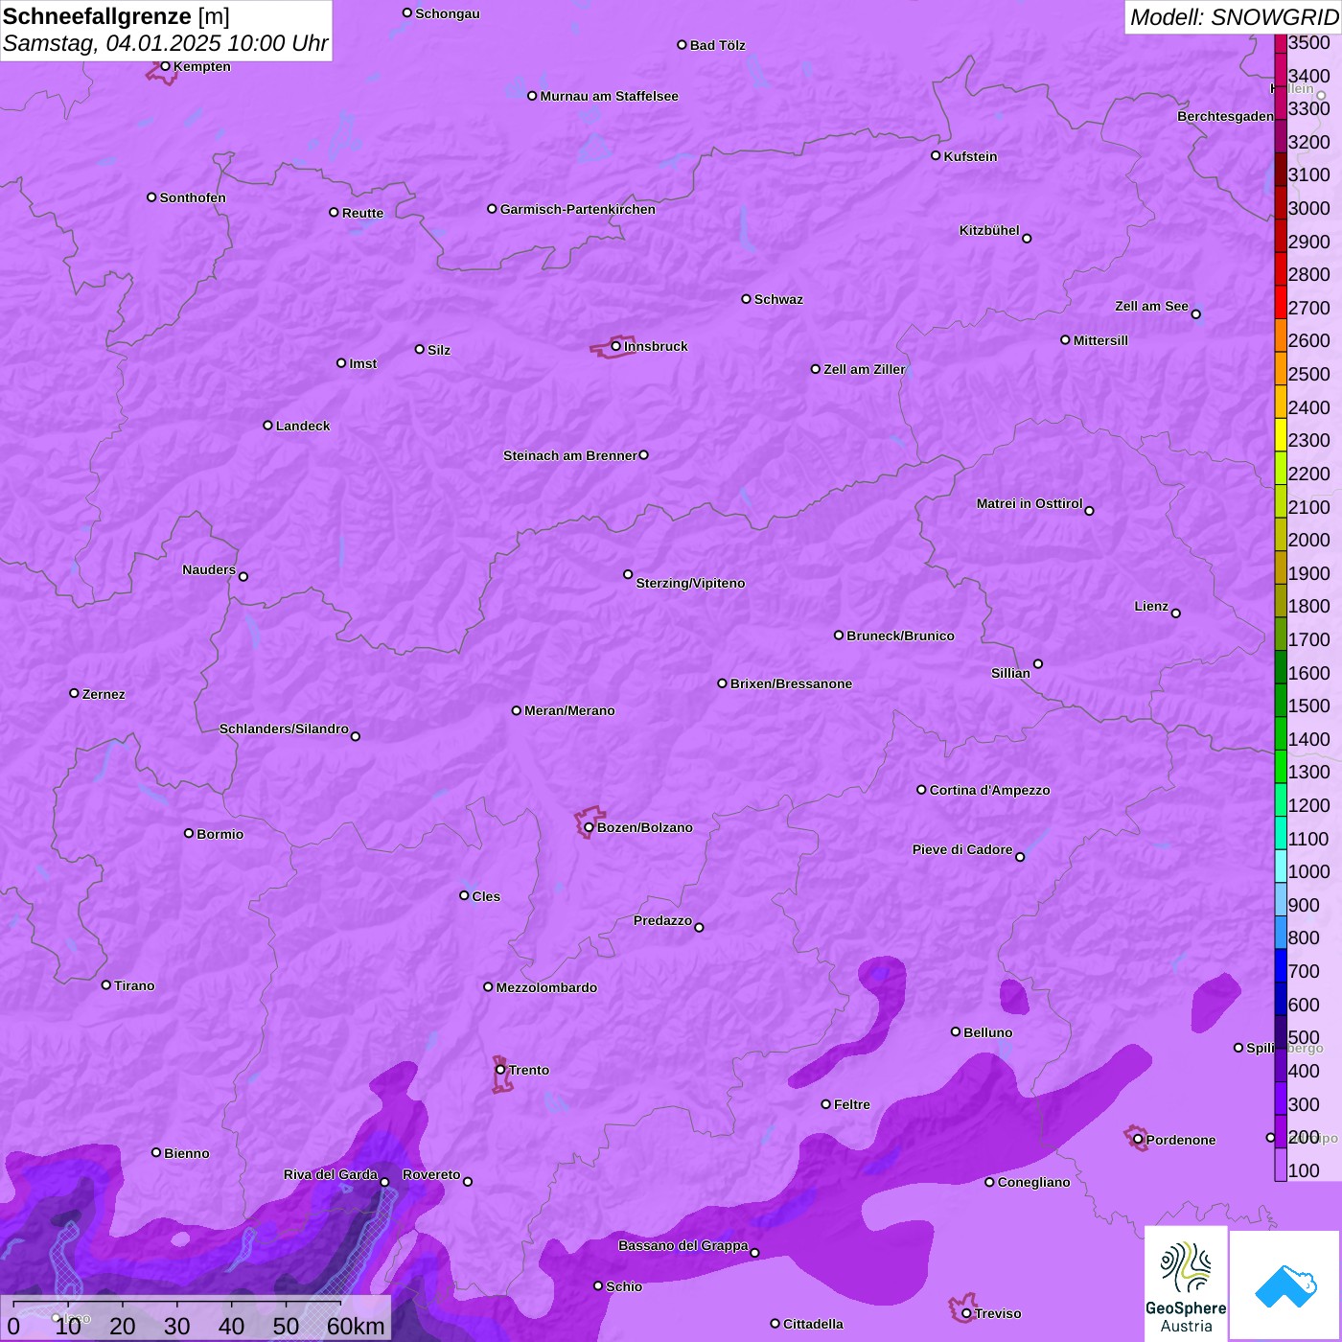The image size is (1342, 1342).
Task: Select the 'Matrei in Osttirol' label
Action: click(1030, 503)
